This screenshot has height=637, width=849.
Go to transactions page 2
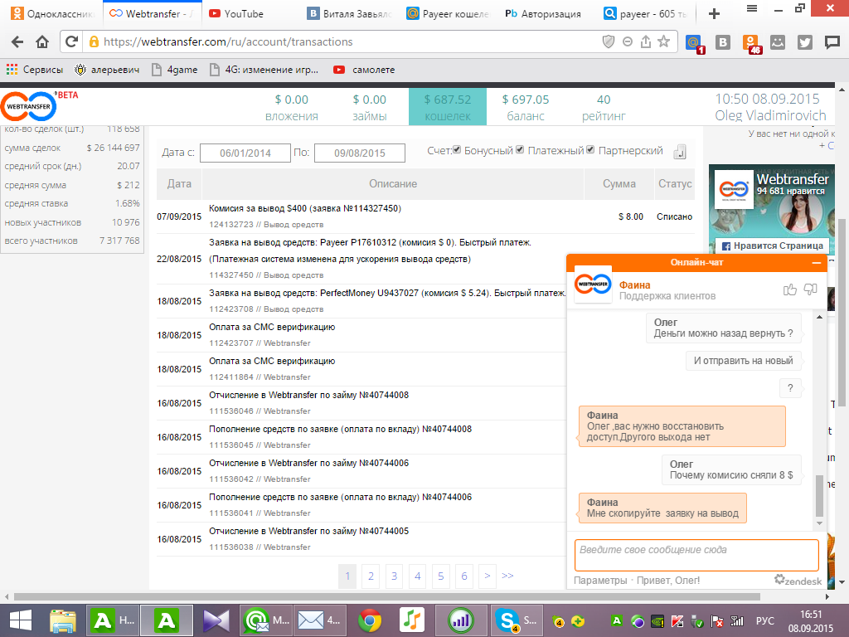point(371,576)
